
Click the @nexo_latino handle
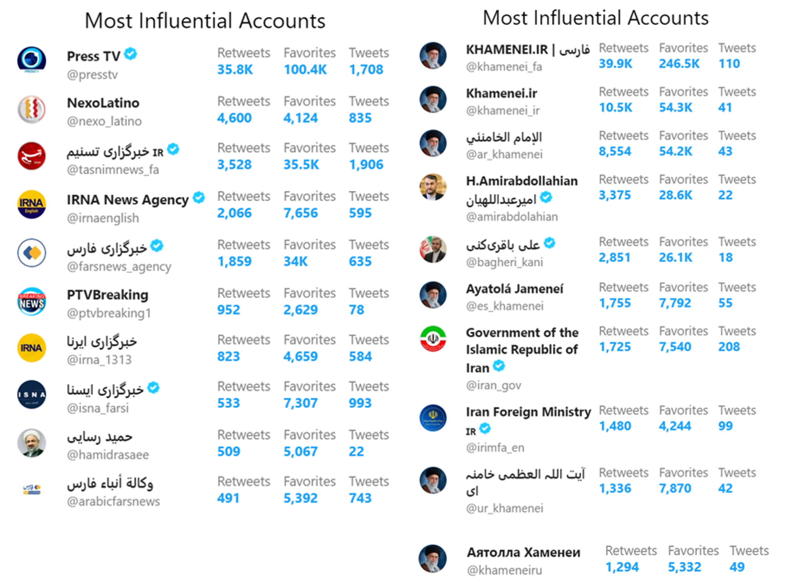coord(104,121)
